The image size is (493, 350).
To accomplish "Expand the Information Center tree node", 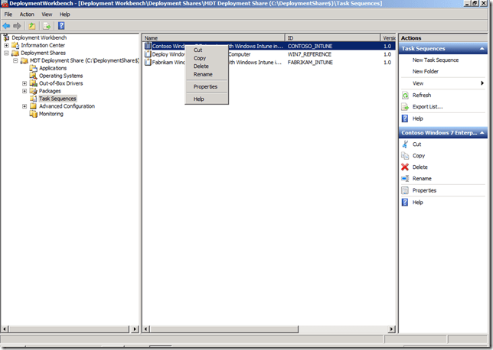I will tap(6, 45).
